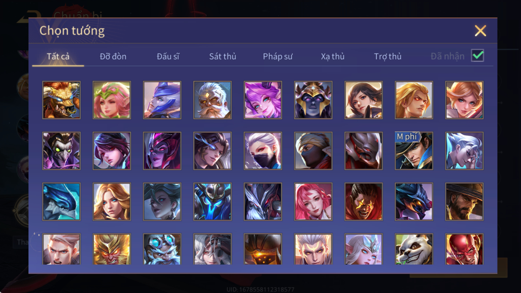Viewport: 521px width, 293px height.
Task: Toggle the Đã nhận checkbox
Action: 478,56
